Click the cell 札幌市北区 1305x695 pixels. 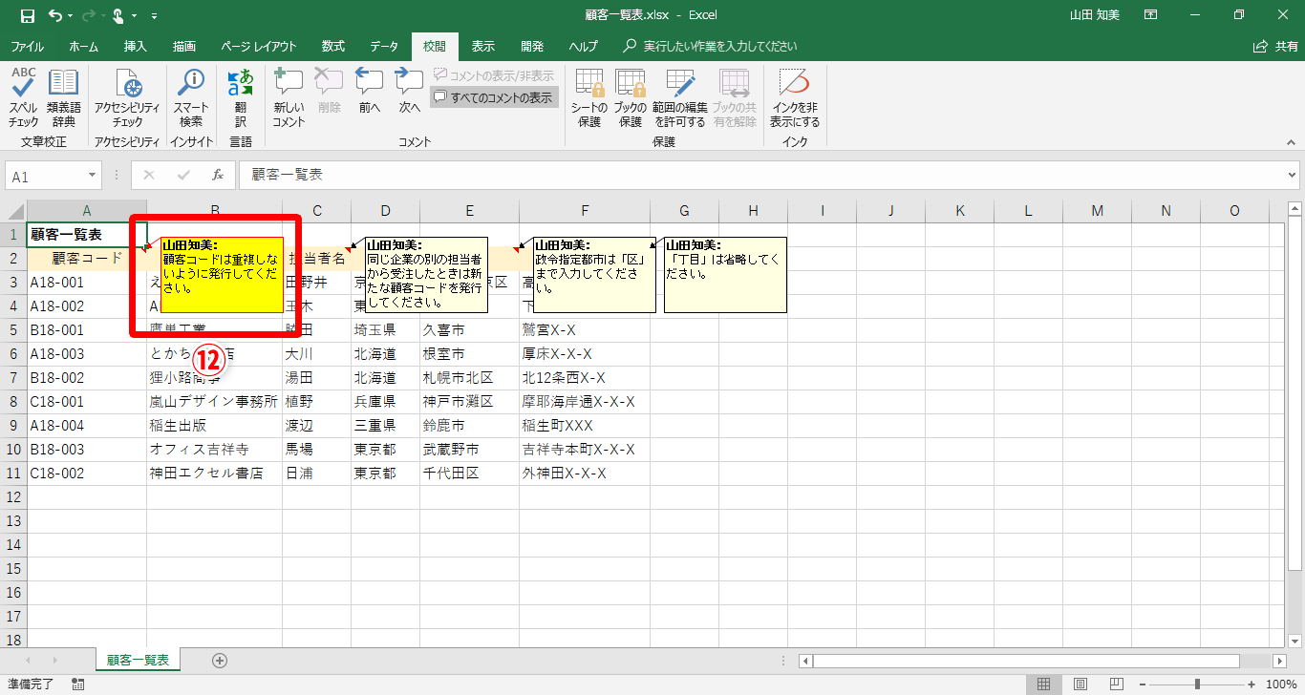469,377
